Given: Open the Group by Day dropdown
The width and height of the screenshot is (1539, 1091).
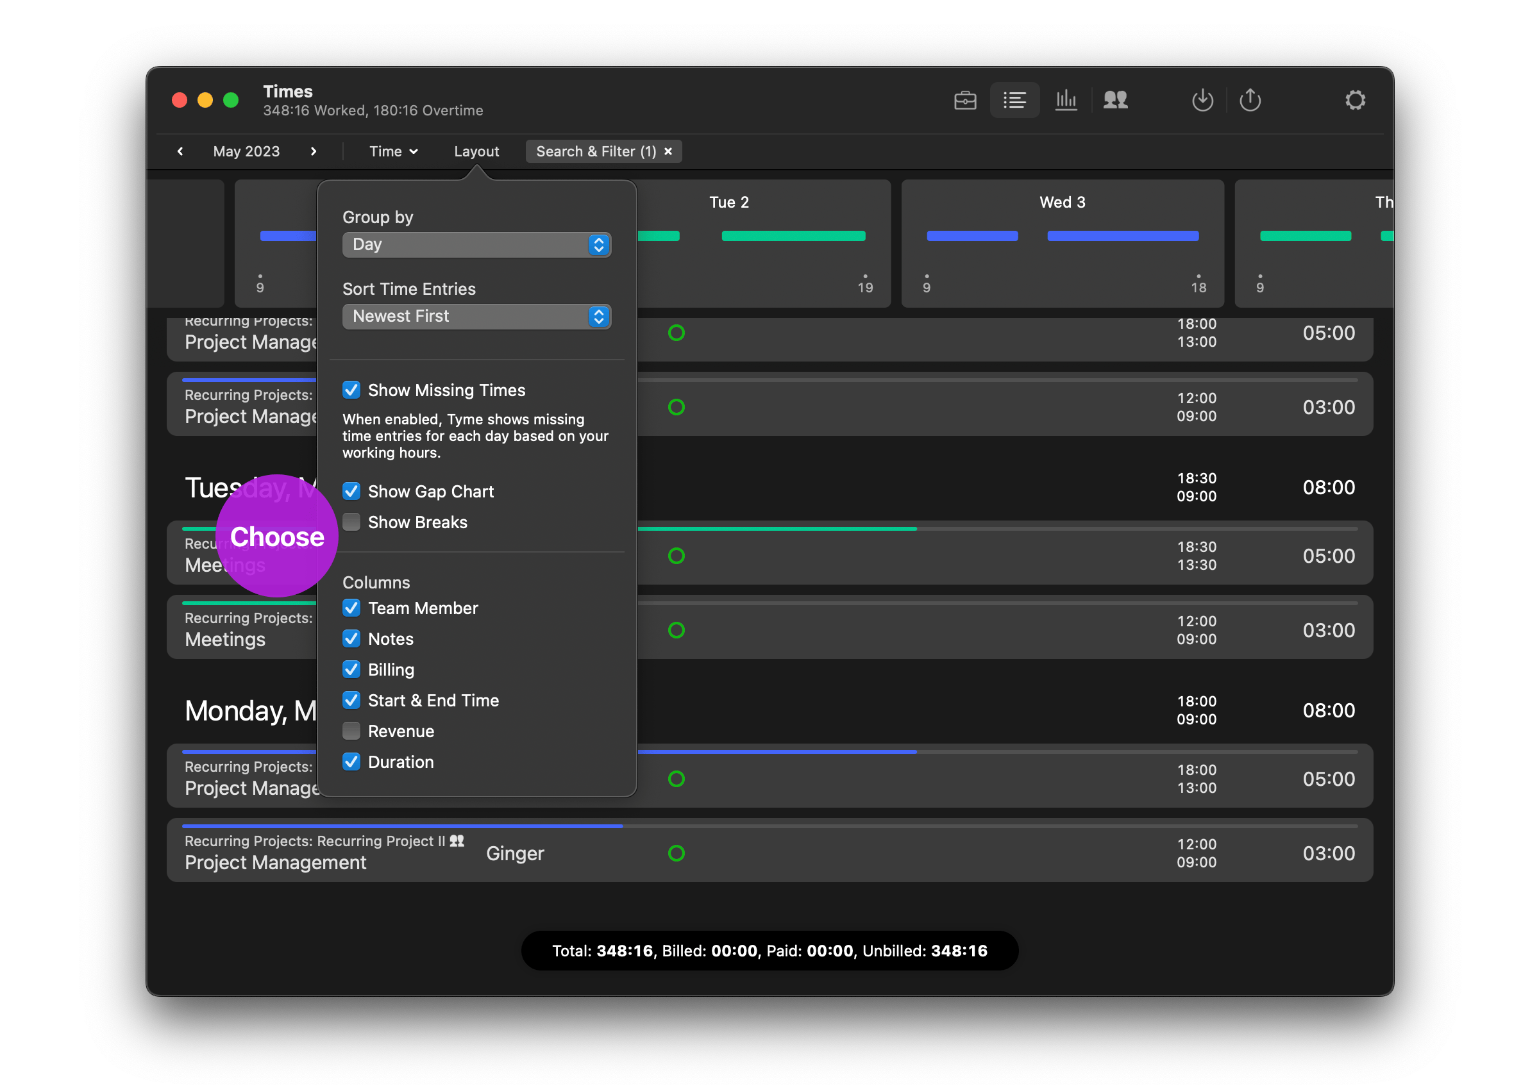Looking at the screenshot, I should pyautogui.click(x=476, y=244).
